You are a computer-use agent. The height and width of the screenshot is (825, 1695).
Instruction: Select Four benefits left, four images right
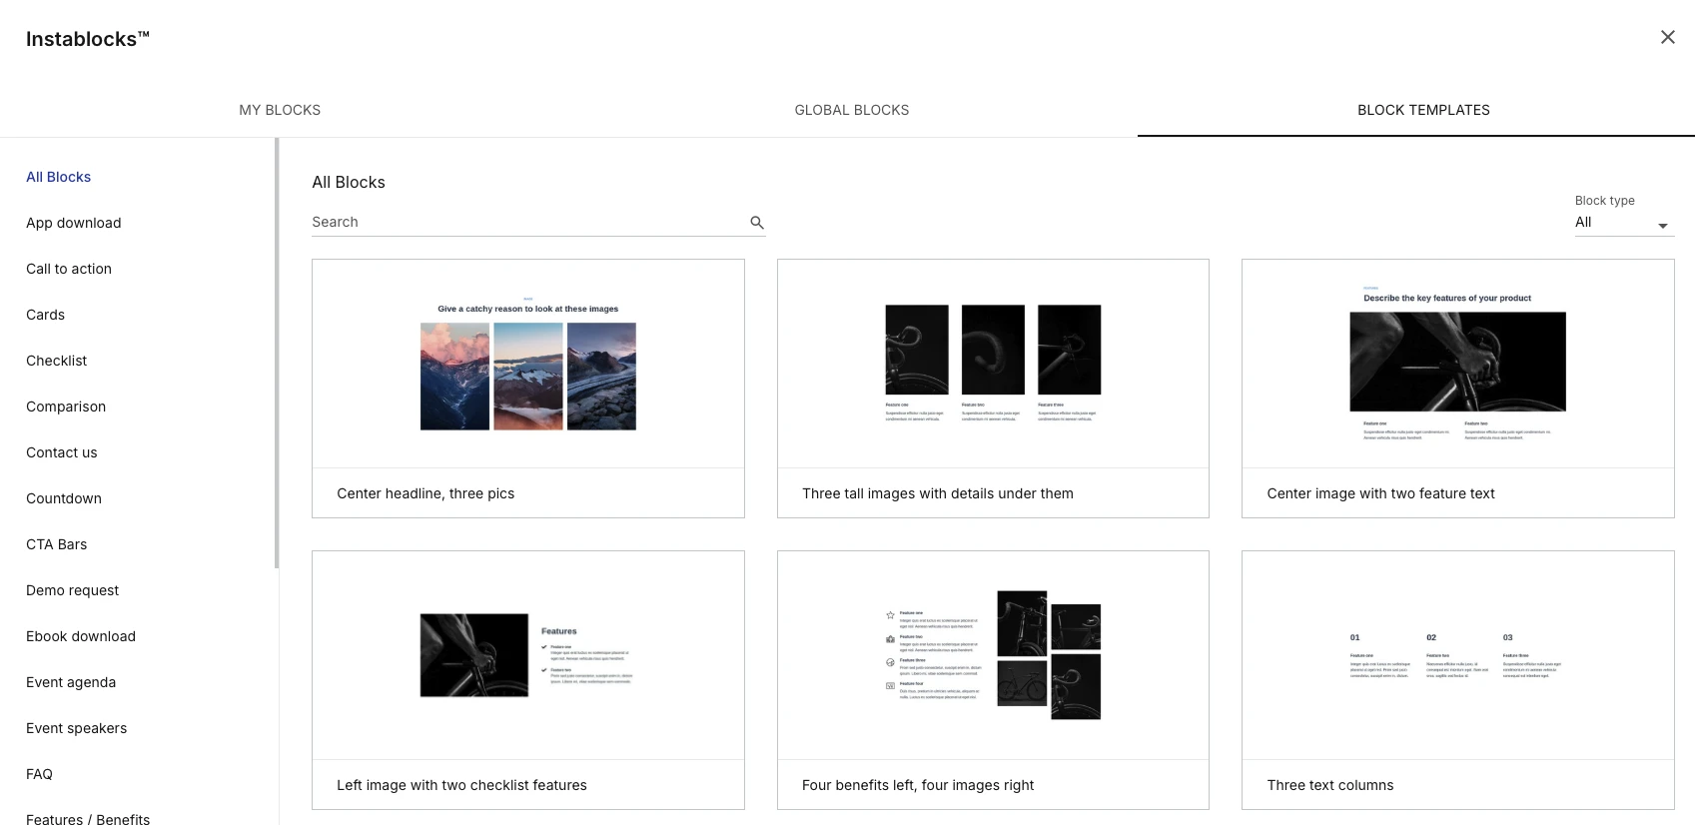(992, 679)
